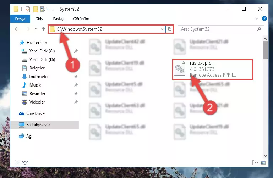Click the pin icon next to Yerel Disk (C:)

(x=76, y=51)
